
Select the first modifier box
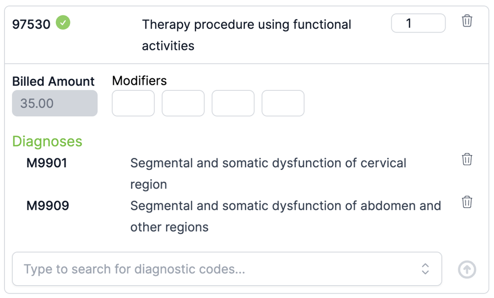tap(133, 103)
